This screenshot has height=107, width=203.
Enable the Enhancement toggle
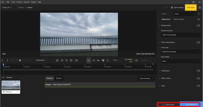point(198,26)
